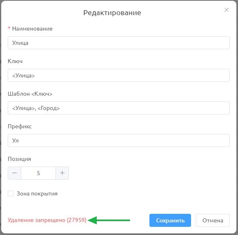238x235 pixels.
Task: Click into the Ключ field with <Улица>
Action: [119, 75]
